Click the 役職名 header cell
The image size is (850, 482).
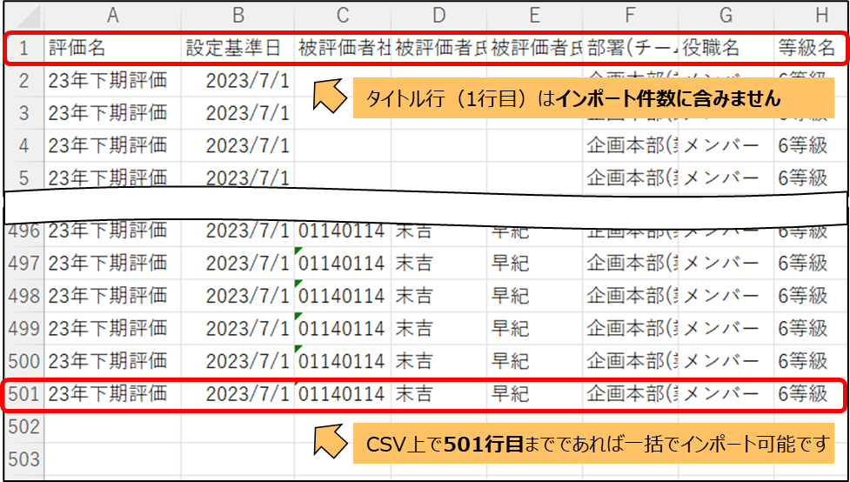point(726,48)
